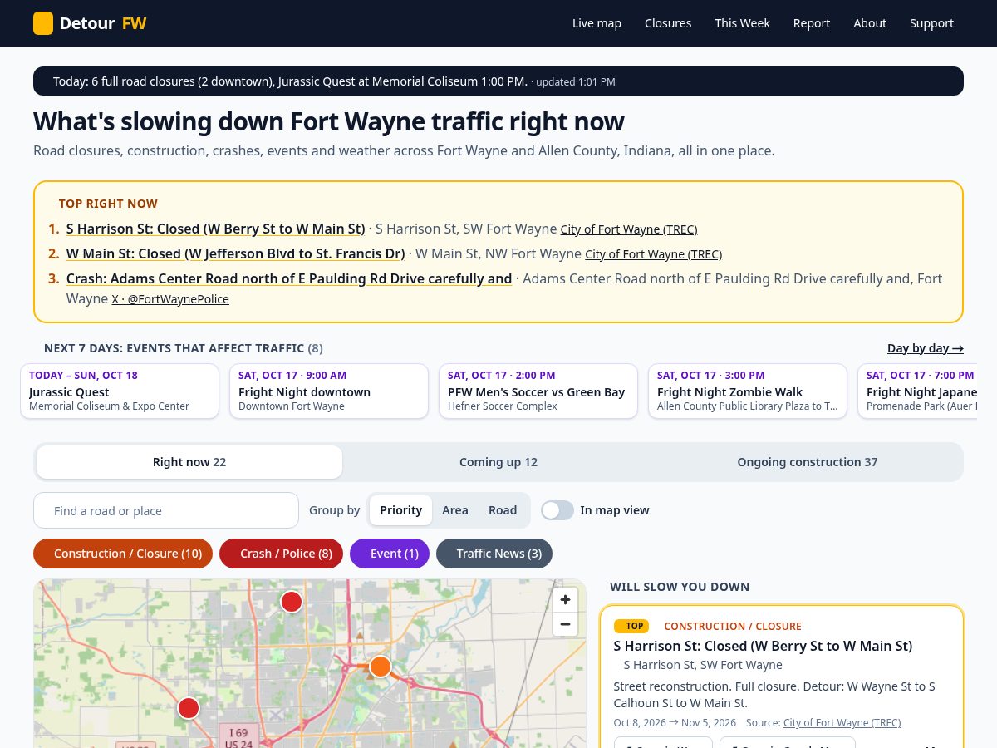Click the Detour FW brand name
Image resolution: width=997 pixels, height=748 pixels.
103,23
